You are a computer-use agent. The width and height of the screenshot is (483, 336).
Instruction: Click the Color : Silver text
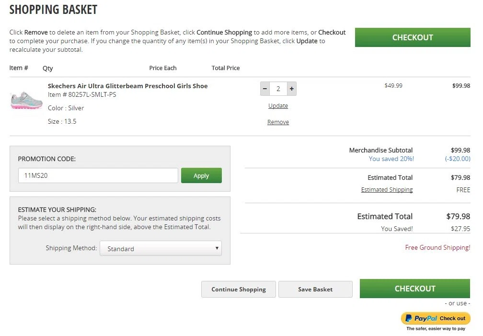66,108
